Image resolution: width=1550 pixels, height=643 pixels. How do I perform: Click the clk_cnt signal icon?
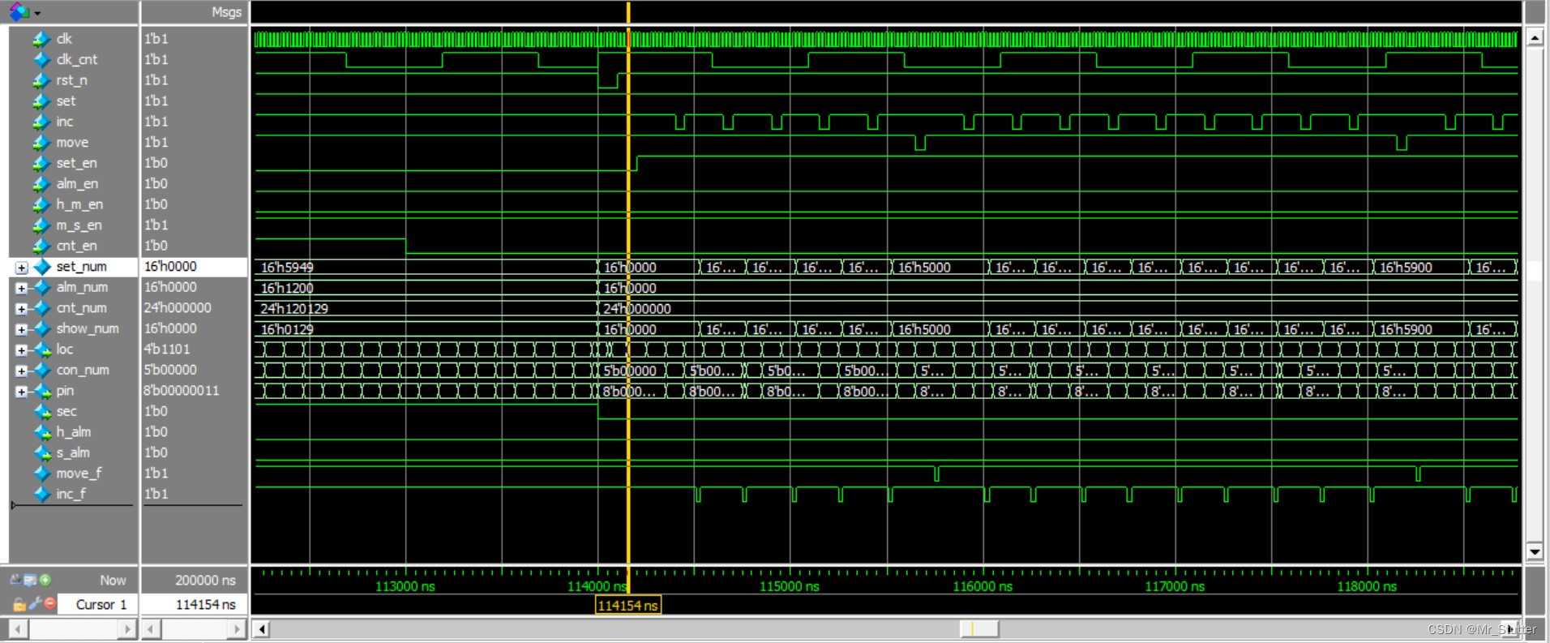click(x=41, y=60)
